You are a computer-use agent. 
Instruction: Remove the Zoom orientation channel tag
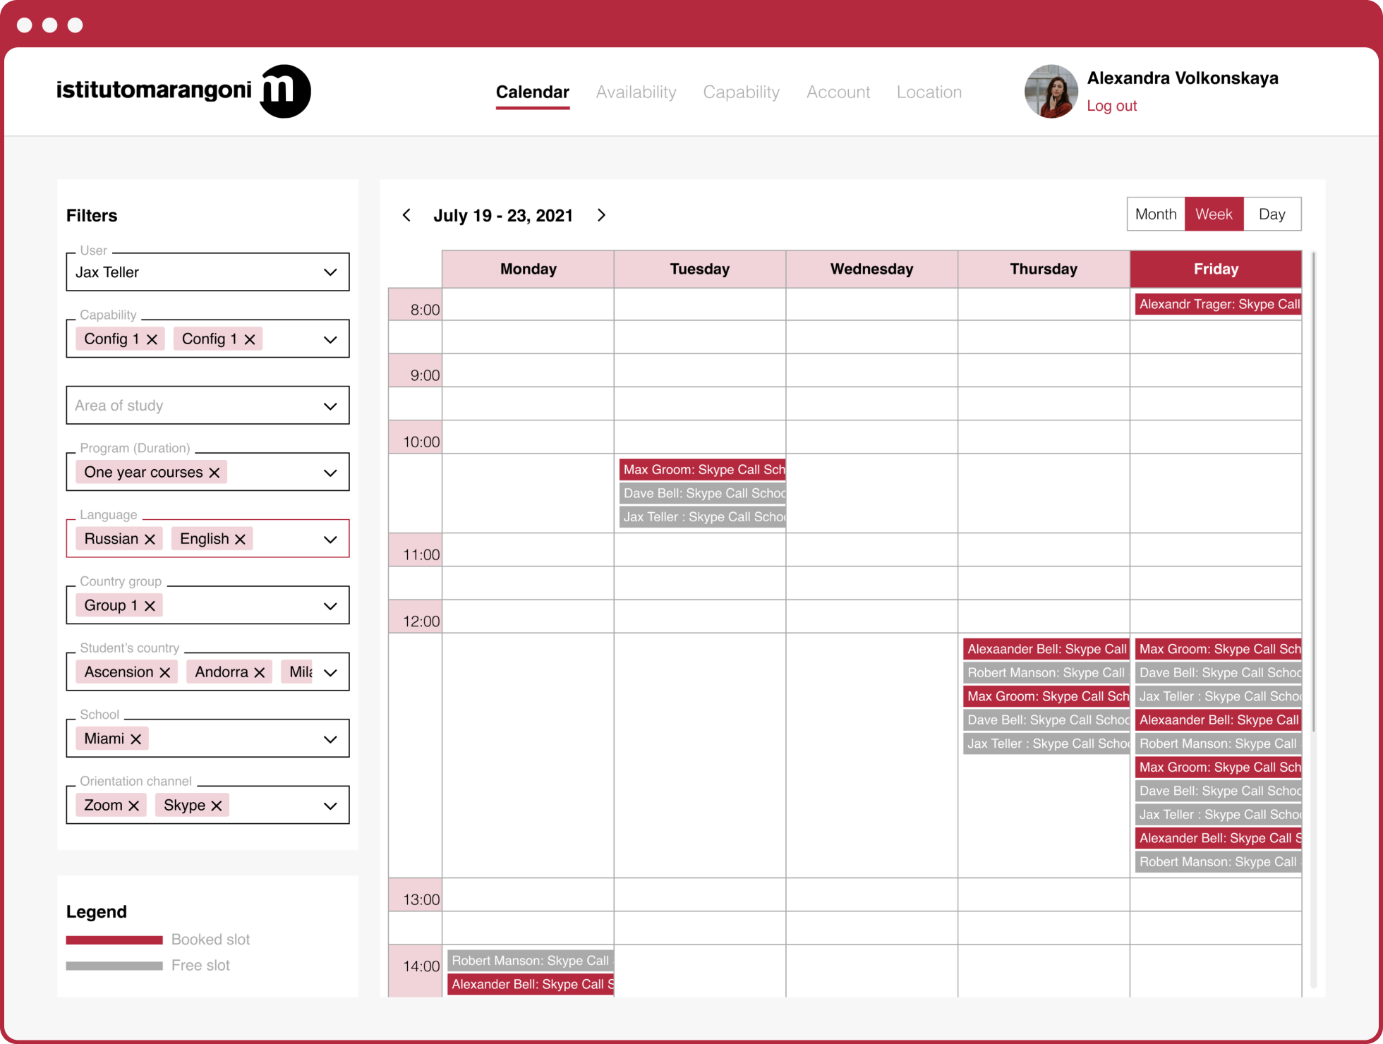[x=133, y=806]
